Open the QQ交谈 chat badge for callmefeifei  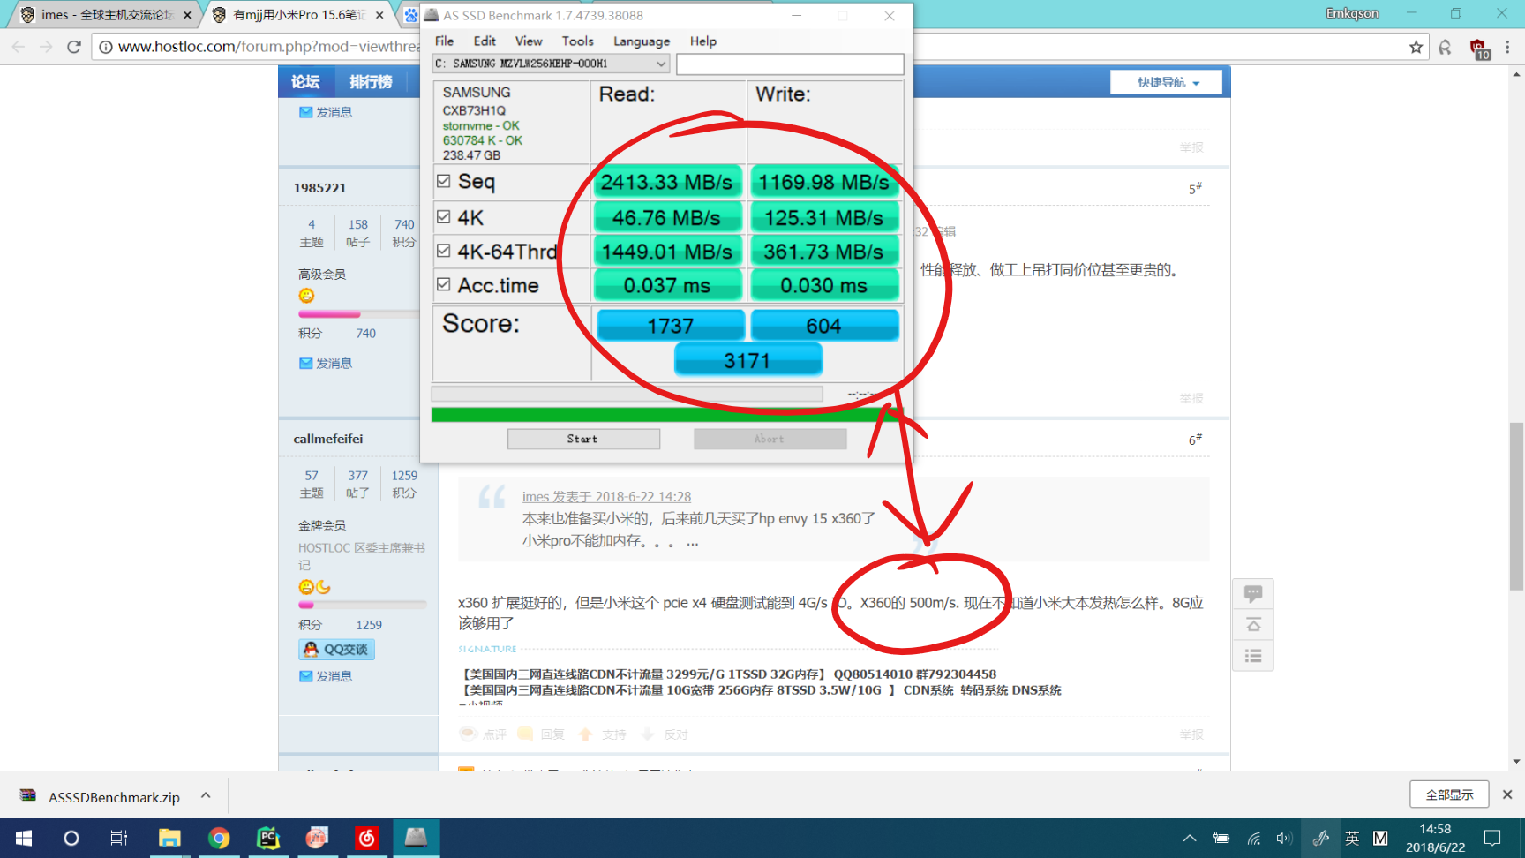tap(336, 650)
